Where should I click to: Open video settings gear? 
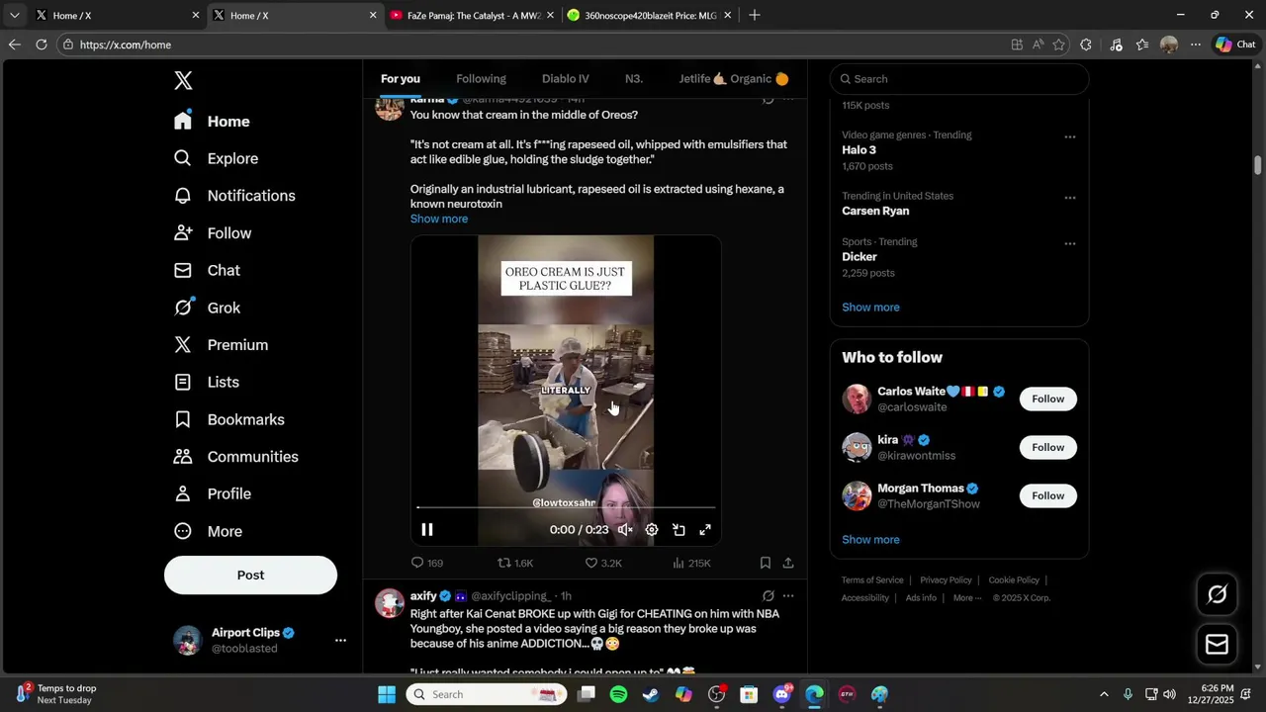(652, 530)
